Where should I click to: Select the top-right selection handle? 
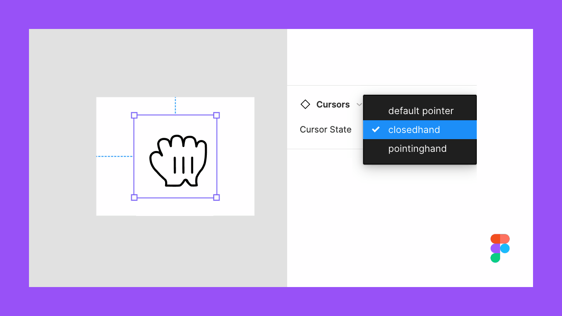click(216, 115)
